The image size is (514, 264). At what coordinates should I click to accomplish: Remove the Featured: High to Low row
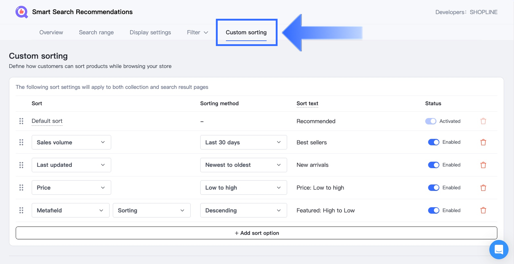coord(483,210)
